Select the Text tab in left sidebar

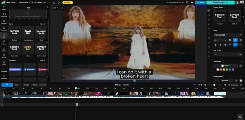click(x=4, y=36)
